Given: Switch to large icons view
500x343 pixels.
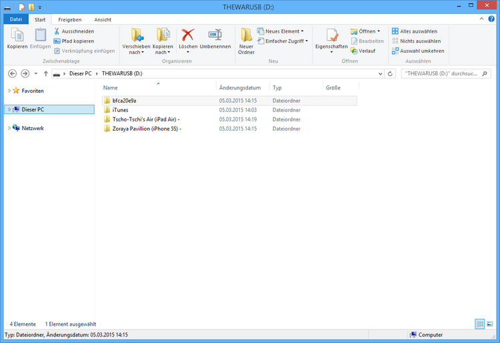Looking at the screenshot, I should point(490,324).
